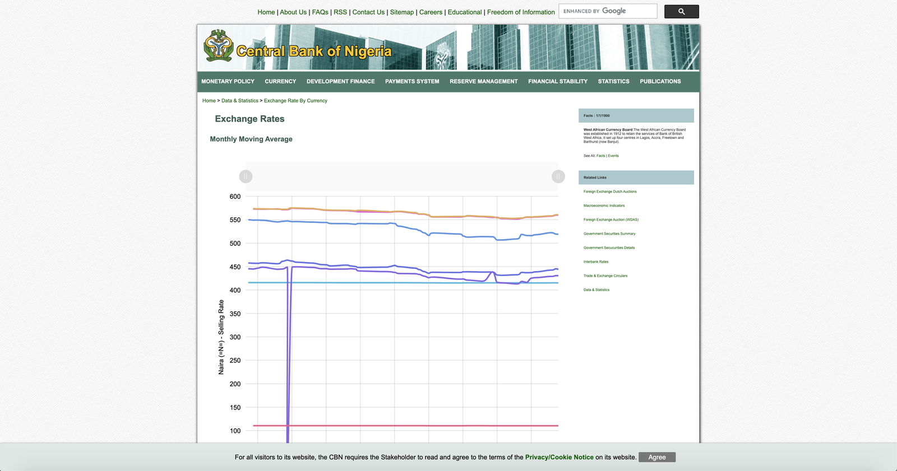Open Foreign Exchange Dutch Auctions link
Viewport: 897px width, 471px height.
[x=610, y=192]
